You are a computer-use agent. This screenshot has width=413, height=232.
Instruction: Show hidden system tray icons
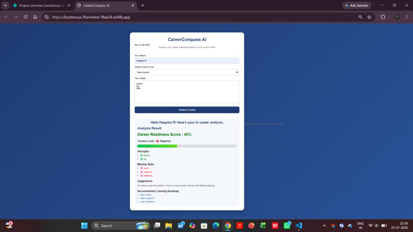point(324,225)
